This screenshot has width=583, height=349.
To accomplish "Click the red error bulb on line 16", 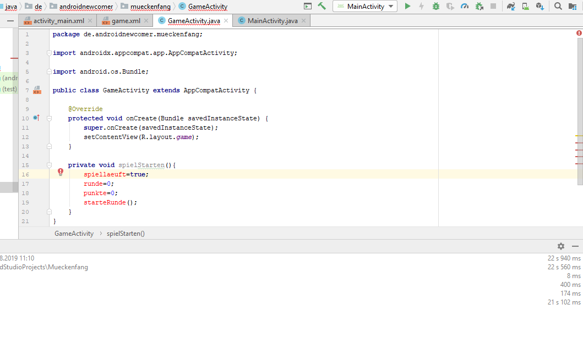I will point(61,172).
